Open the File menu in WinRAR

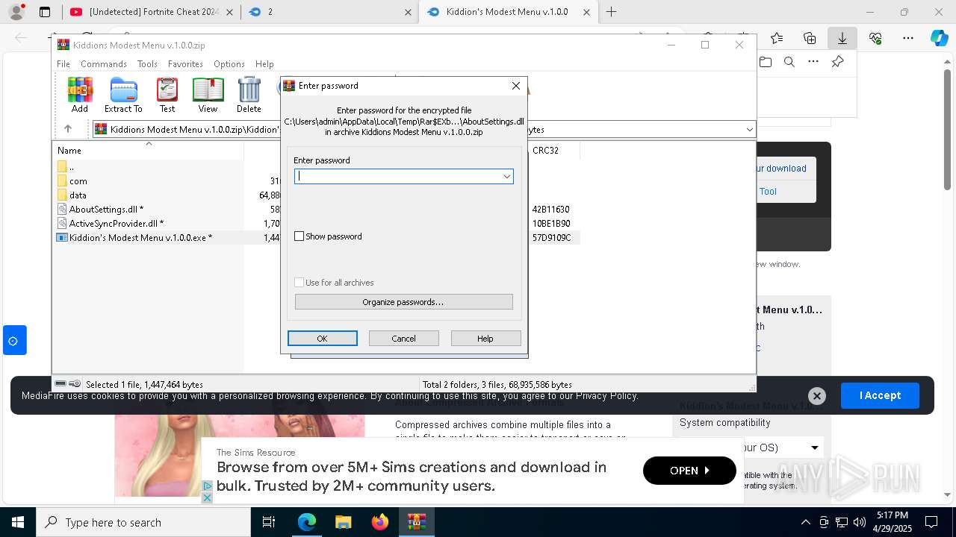tap(63, 64)
